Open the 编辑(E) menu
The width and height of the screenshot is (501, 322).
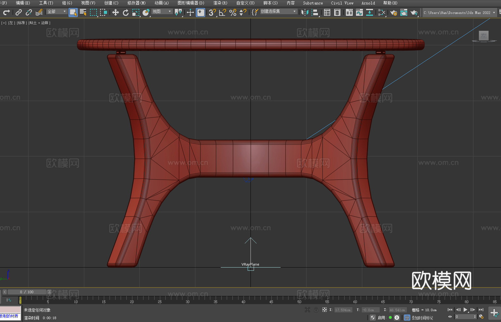coord(23,3)
